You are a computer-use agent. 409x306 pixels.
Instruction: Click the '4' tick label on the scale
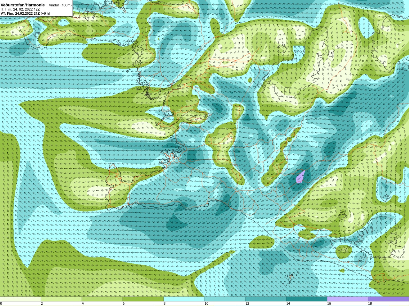tap(83, 304)
